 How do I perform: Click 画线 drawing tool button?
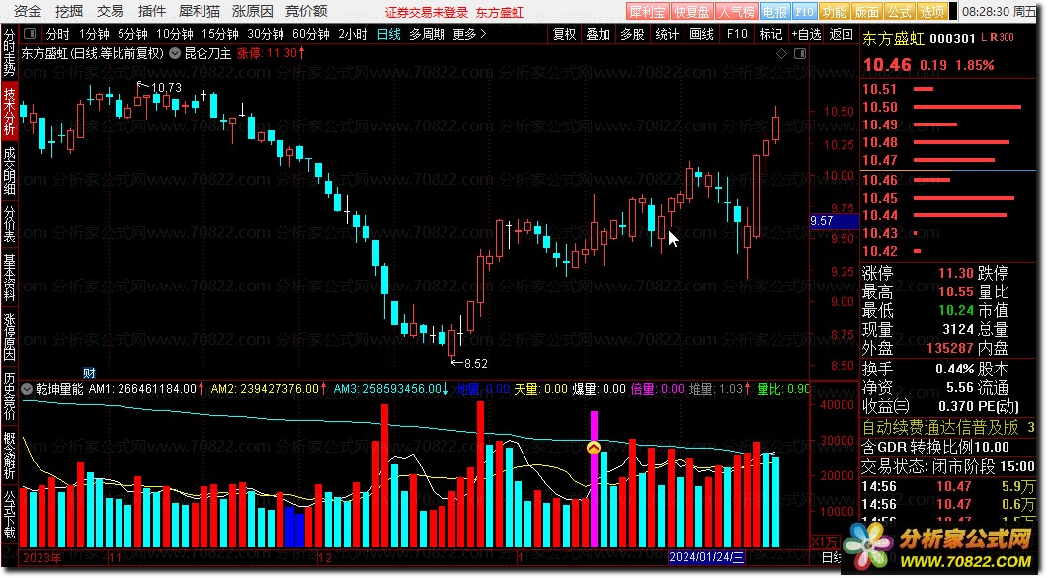tap(701, 34)
